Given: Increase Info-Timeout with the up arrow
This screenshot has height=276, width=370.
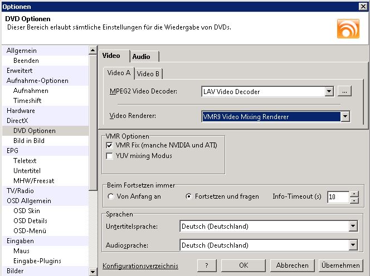Looking at the screenshot, I should click(354, 194).
